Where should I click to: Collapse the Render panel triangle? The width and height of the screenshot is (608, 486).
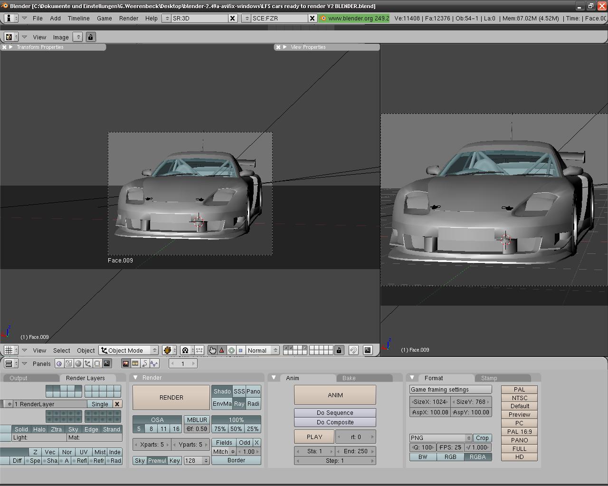135,378
